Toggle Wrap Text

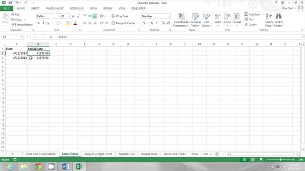[120, 16]
